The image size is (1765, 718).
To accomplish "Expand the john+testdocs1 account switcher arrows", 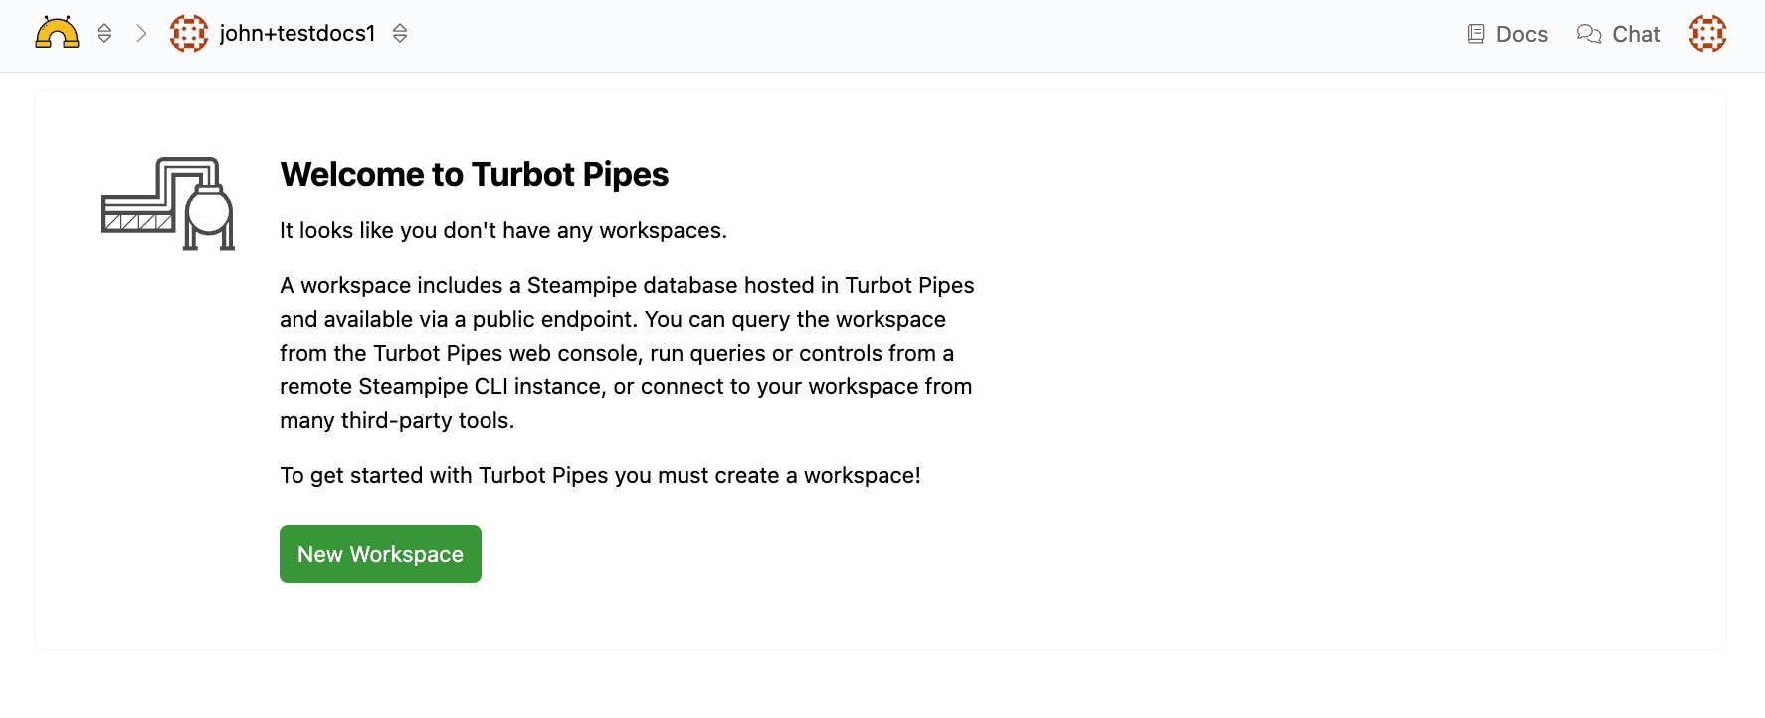I will pyautogui.click(x=400, y=34).
